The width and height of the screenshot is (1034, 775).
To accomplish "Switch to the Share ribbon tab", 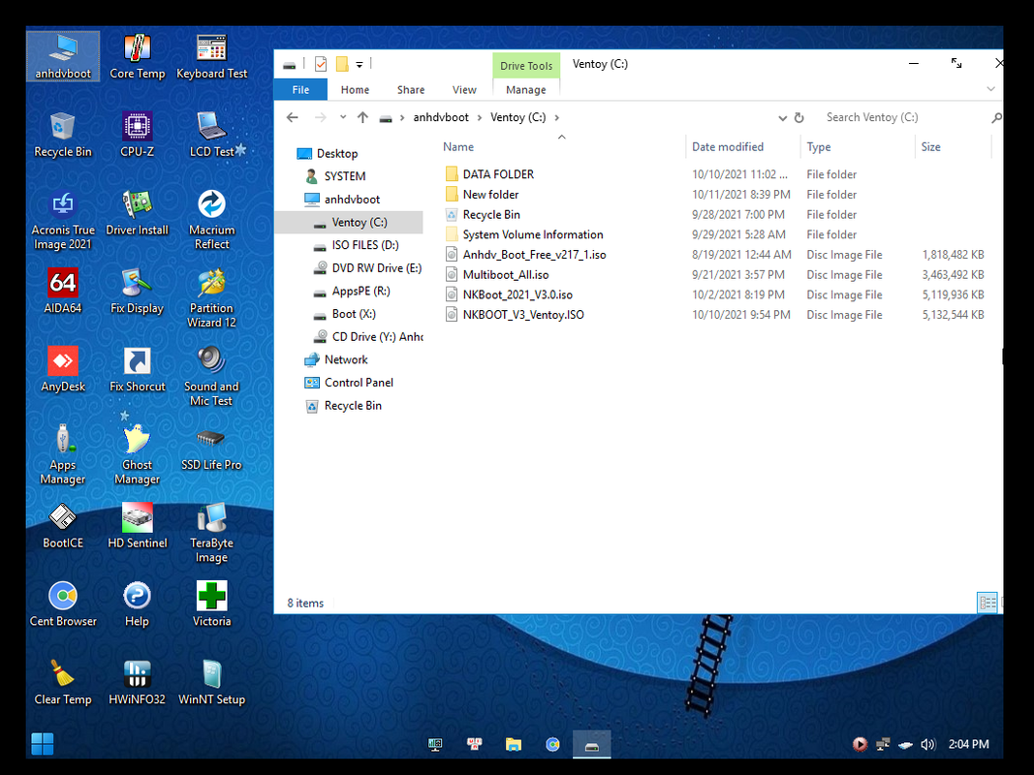I will tap(411, 90).
